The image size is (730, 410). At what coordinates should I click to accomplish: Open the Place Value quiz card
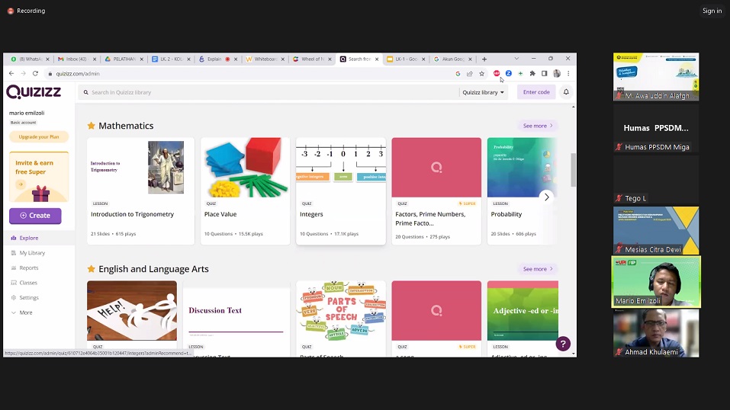pyautogui.click(x=246, y=191)
